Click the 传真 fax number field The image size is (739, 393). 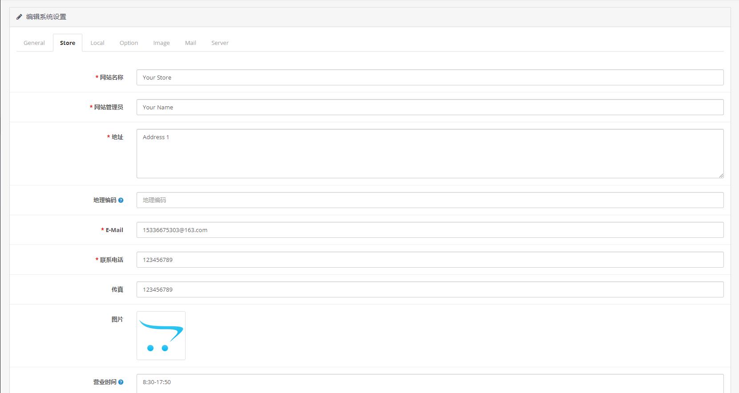(429, 289)
